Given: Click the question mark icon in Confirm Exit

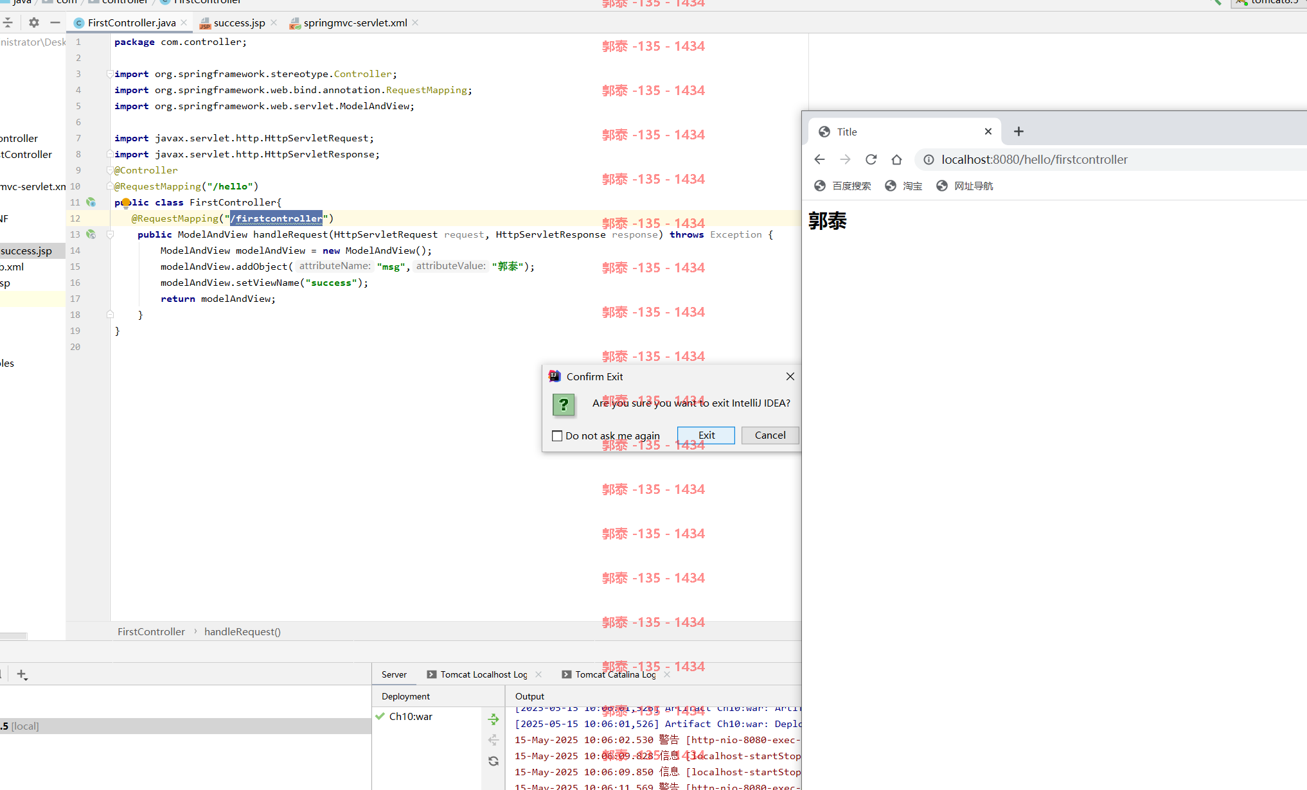Looking at the screenshot, I should click(x=564, y=405).
